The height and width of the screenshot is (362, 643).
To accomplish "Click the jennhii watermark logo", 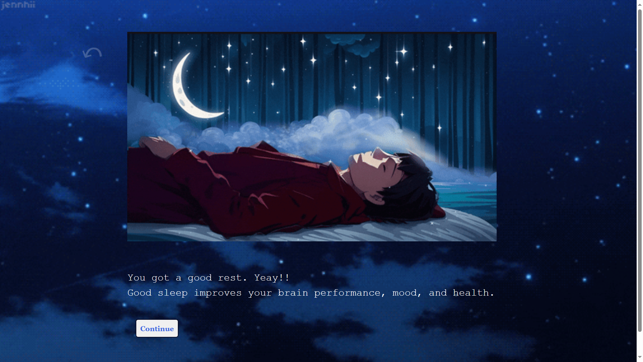I will pyautogui.click(x=18, y=5).
